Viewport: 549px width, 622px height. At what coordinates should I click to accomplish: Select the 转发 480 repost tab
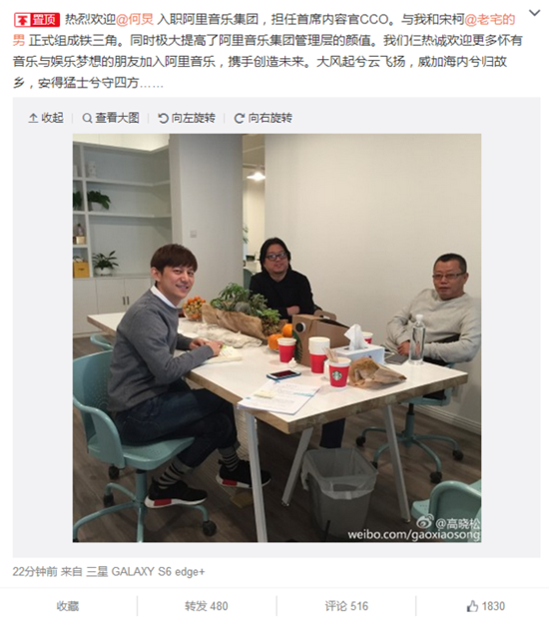click(207, 606)
